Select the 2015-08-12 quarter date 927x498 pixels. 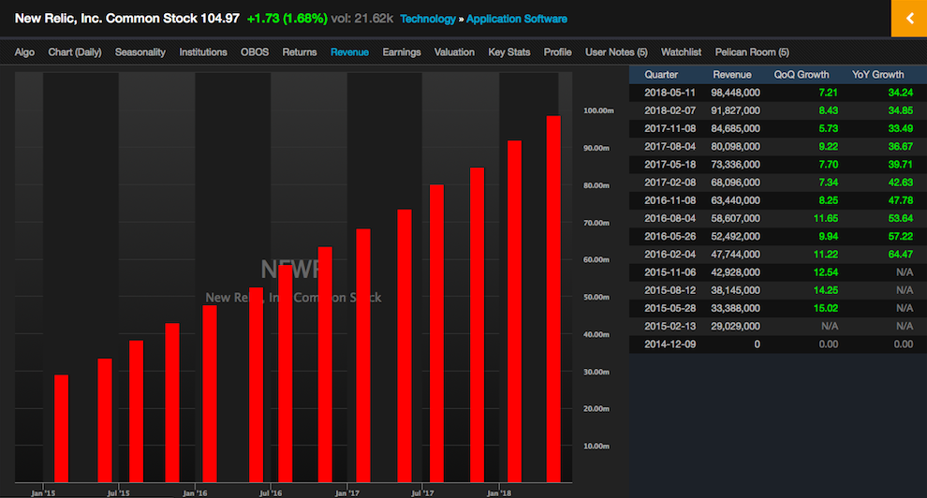(x=669, y=290)
